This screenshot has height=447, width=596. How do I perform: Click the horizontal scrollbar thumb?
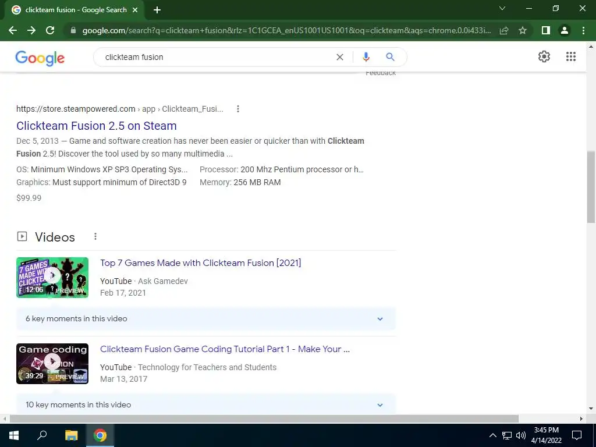click(264, 419)
